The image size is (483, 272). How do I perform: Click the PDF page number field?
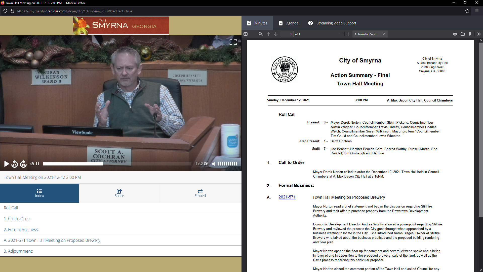pos(287,34)
